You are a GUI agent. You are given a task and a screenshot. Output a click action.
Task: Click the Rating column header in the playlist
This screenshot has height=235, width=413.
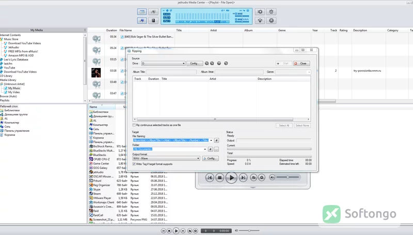pos(344,30)
